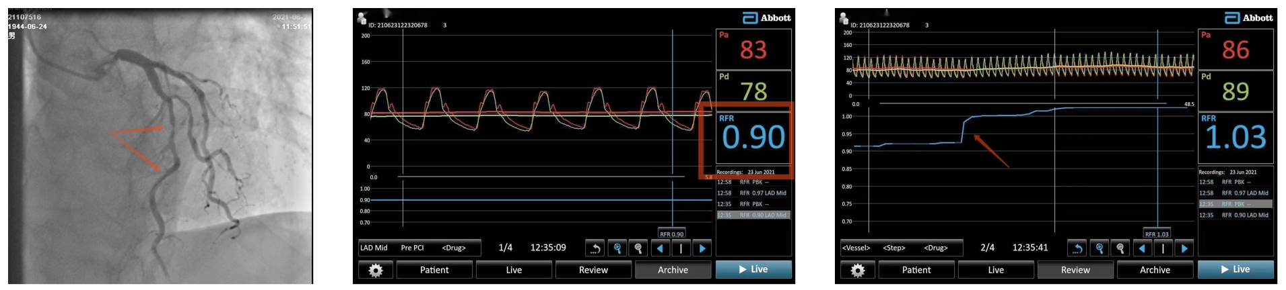Open the Patient tab on the RFR 0.90 screen
The height and width of the screenshot is (290, 1286).
[x=434, y=270]
